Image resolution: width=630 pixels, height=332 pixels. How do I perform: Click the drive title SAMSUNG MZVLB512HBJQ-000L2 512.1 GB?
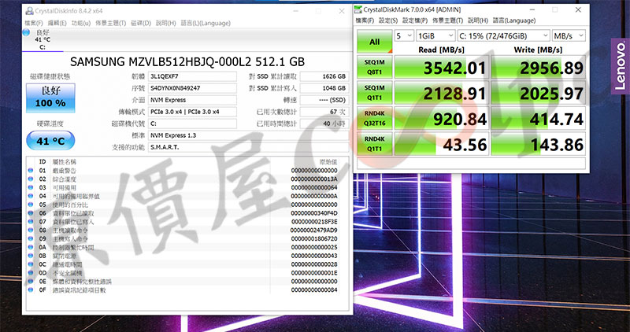tap(187, 61)
